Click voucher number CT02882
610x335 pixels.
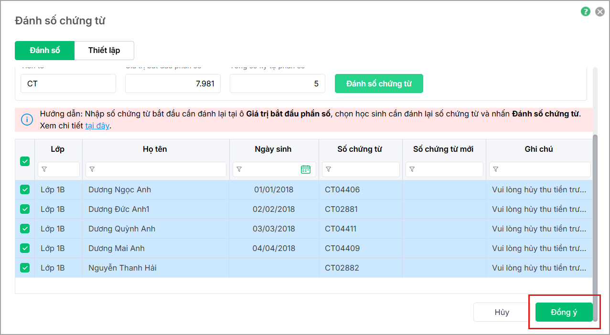pyautogui.click(x=342, y=268)
